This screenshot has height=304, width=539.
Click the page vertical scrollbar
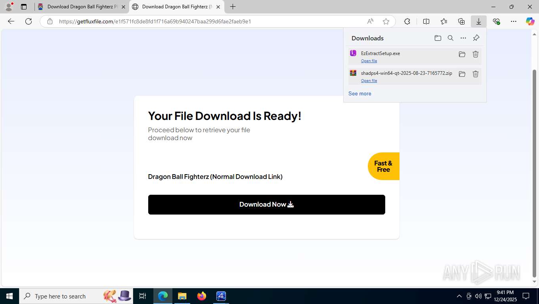pyautogui.click(x=534, y=173)
